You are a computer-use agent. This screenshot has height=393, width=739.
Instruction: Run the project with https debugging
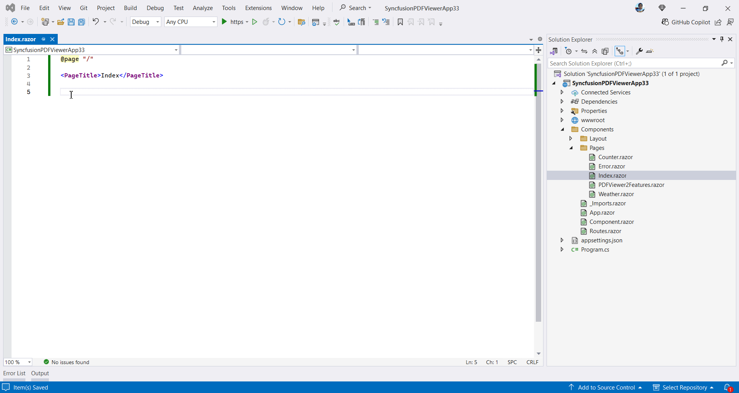[x=224, y=22]
